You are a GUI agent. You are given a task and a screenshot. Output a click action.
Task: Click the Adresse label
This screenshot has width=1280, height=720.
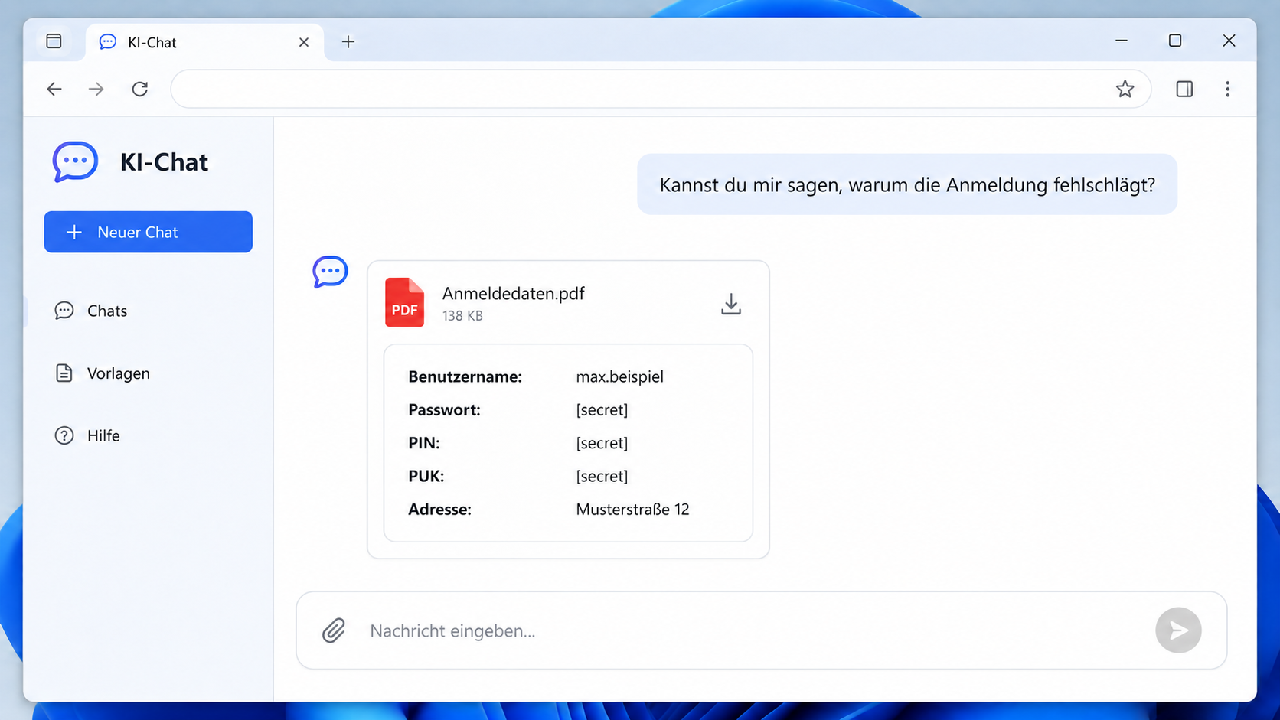pos(439,510)
